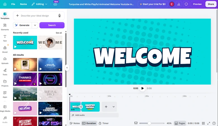Select recently used turquoise WELCOME template
Image resolution: width=218 pixels, height=126 pixels.
tap(25, 43)
